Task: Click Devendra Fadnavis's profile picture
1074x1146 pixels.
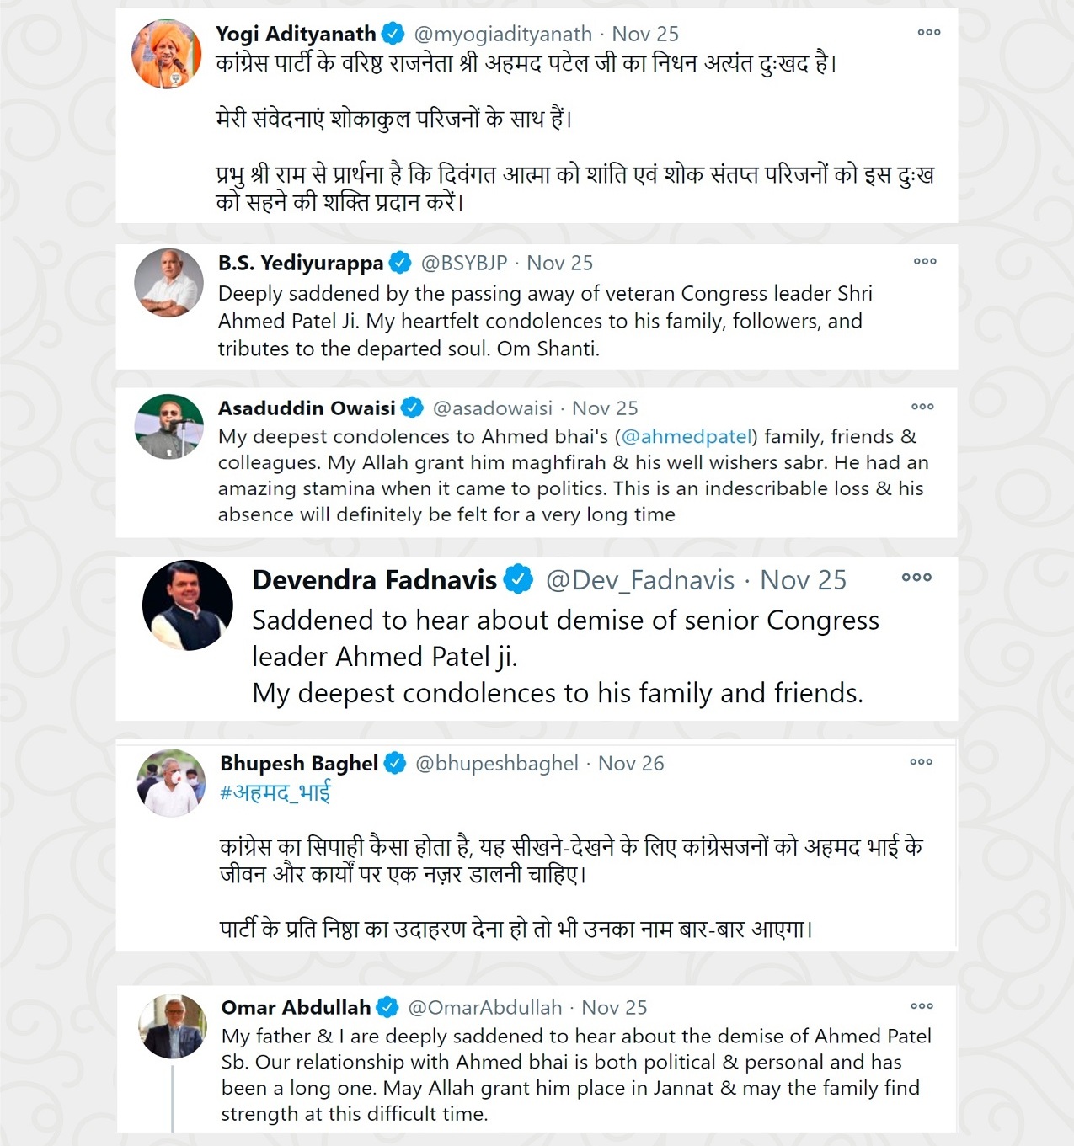Action: tap(187, 605)
